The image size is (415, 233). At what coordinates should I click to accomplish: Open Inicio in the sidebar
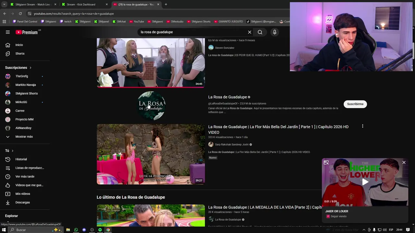(25, 45)
